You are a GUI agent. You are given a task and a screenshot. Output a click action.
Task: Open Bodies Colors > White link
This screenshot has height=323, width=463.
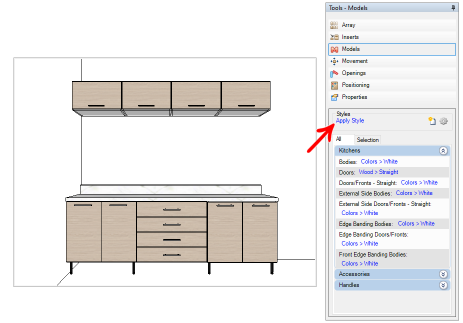pyautogui.click(x=379, y=162)
